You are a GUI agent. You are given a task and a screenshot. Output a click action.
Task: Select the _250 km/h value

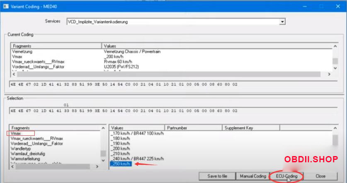(x=121, y=164)
